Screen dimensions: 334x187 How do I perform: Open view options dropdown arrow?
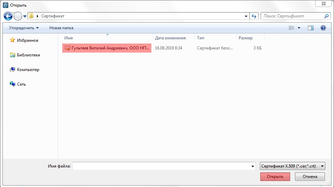coord(299,28)
